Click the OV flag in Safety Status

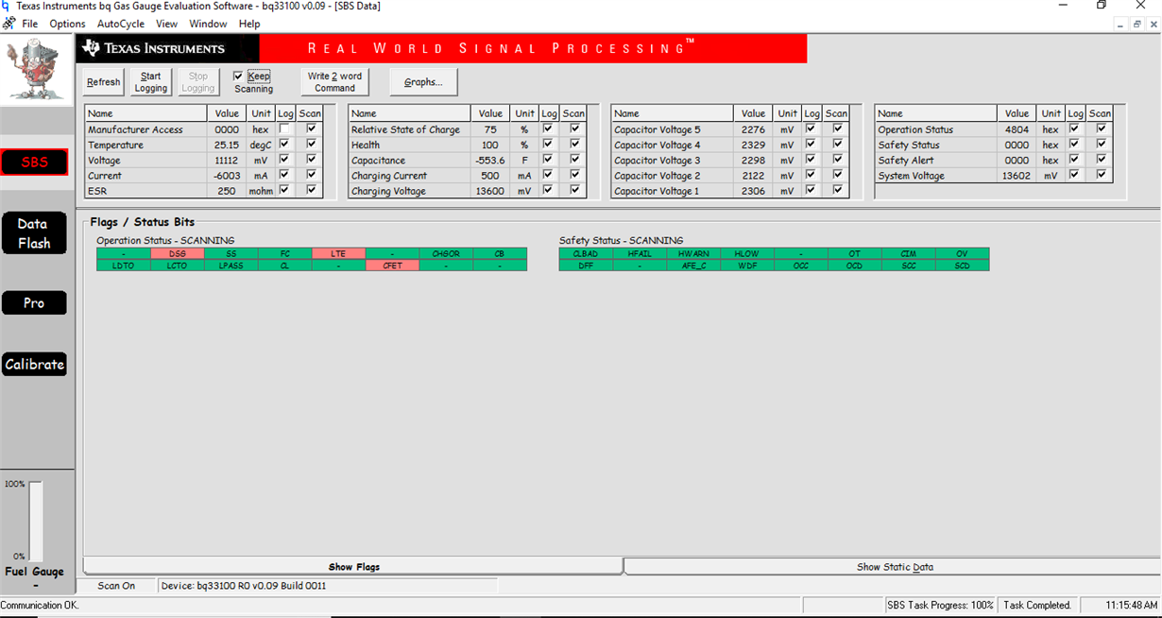coord(962,253)
